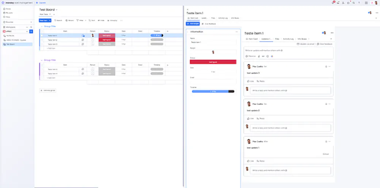Switch to the Activity Log tab in updates panel
This screenshot has height=188, width=380.
[x=288, y=39]
